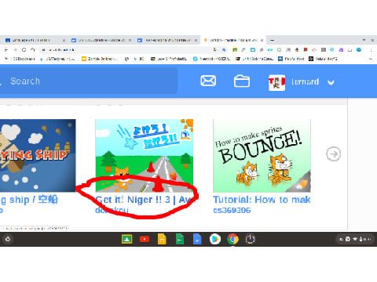Open the ChromeOS launcher circle button
The height and width of the screenshot is (282, 377).
click(x=8, y=239)
